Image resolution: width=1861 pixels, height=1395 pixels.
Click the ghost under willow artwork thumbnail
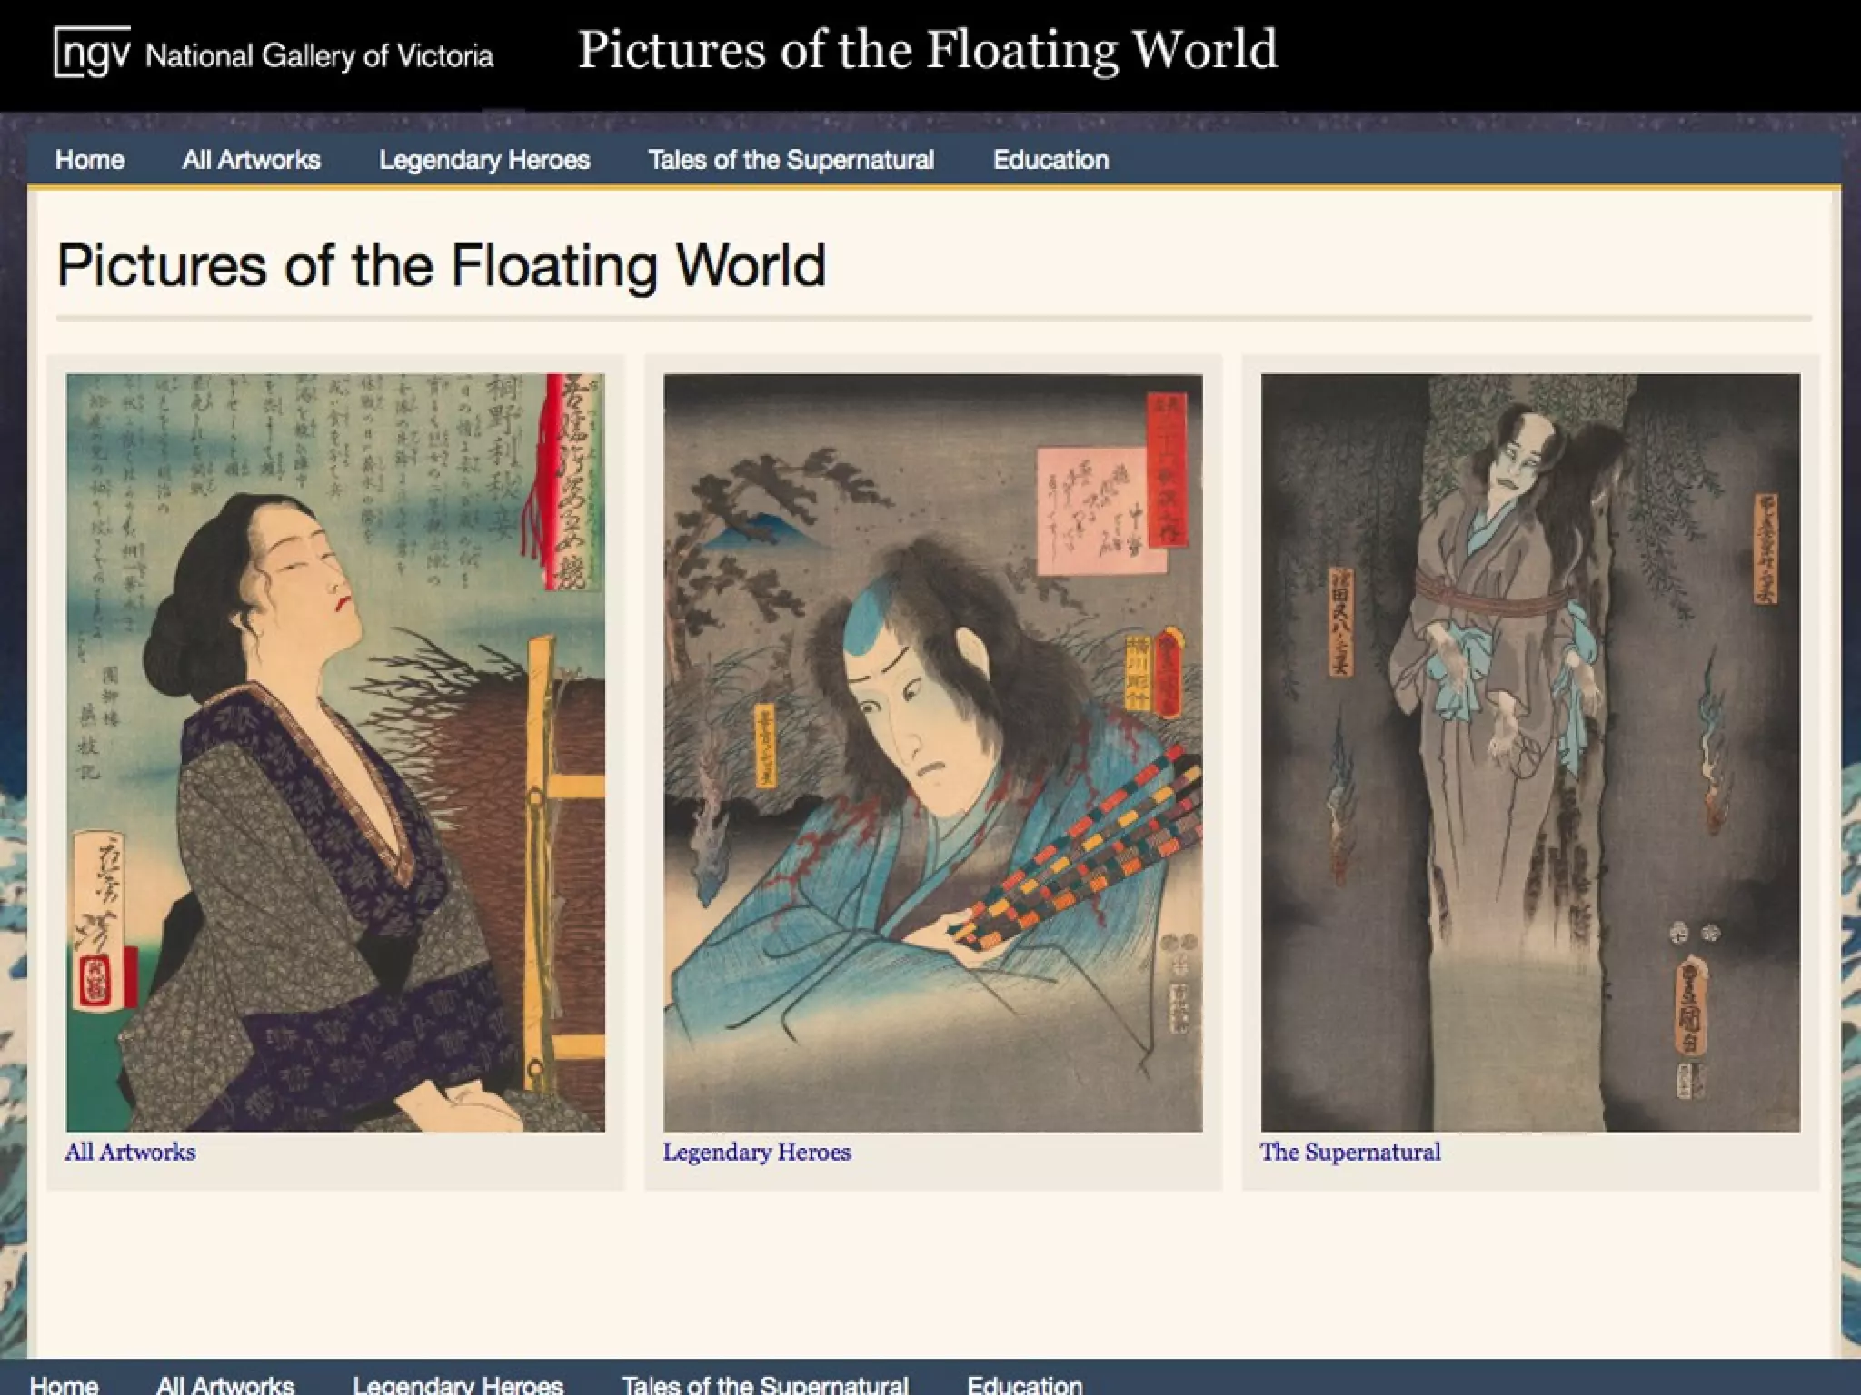(x=1530, y=752)
